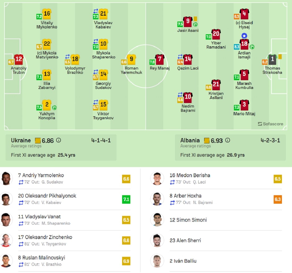Click the info icon beside Albania's 6.93 rating
The width and height of the screenshot is (292, 273).
pos(227,140)
